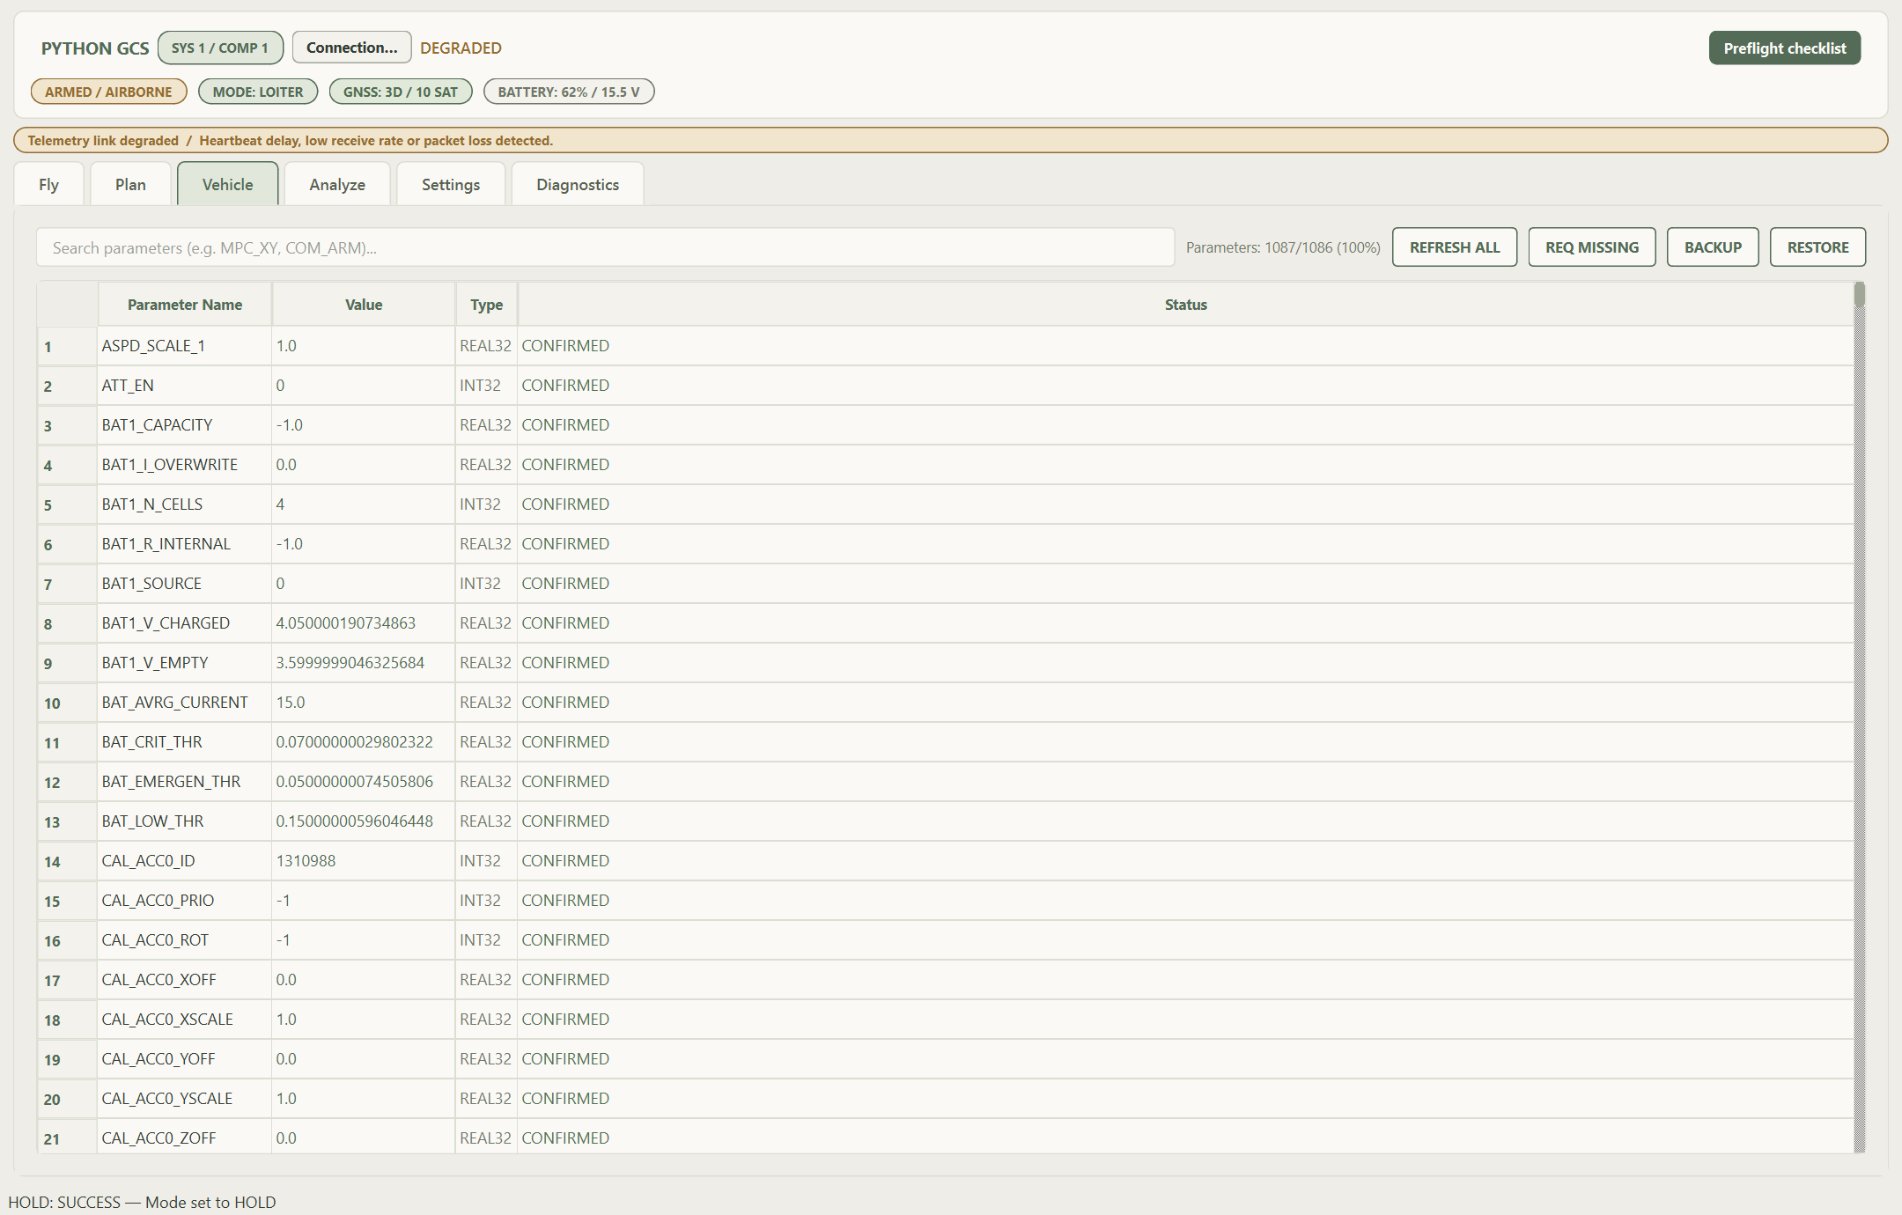The image size is (1902, 1215).
Task: Open the Fly tab
Action: 48,184
